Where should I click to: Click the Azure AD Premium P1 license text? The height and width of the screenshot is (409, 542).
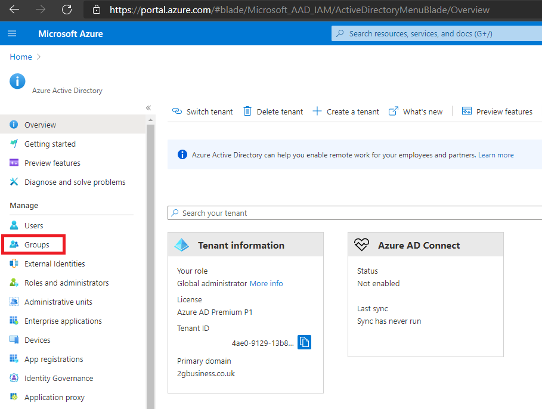pos(215,312)
